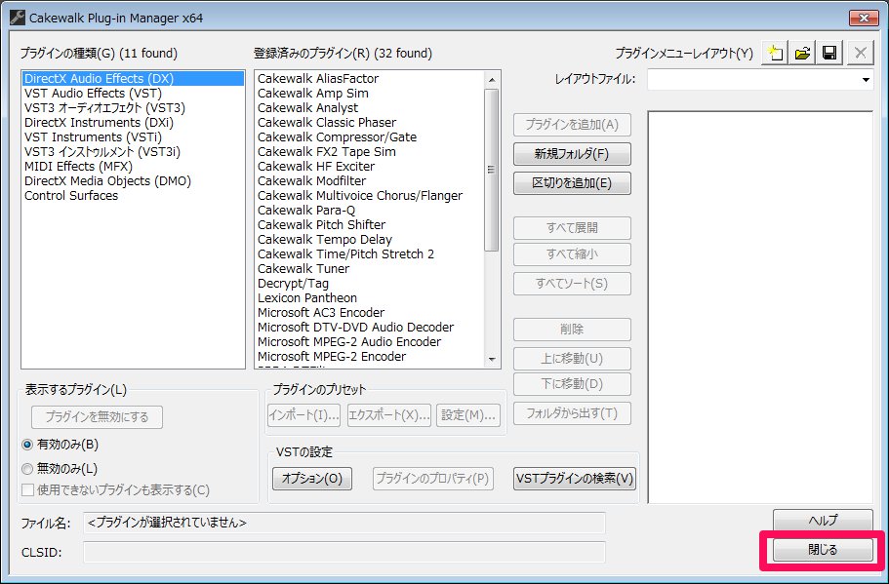Screen dimensions: 889x584
Task: Click the ファイル名 field
Action: click(x=344, y=523)
